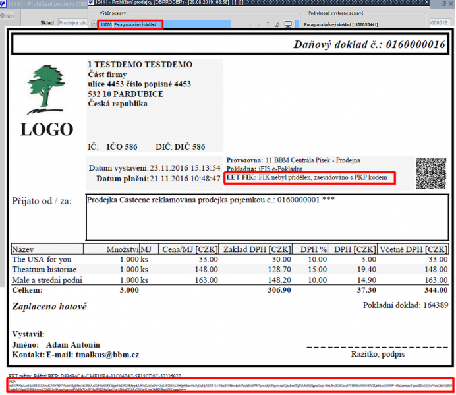This screenshot has height=395, width=456.
Task: Click the item row Theatrum historiae
Action: point(229,270)
